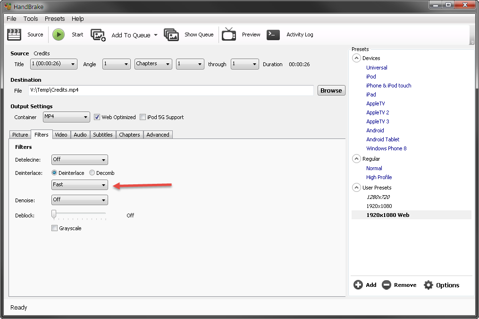Switch to the Picture tab
This screenshot has width=479, height=319.
pyautogui.click(x=20, y=135)
